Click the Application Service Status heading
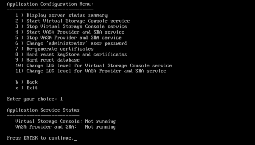 [x=43, y=110]
